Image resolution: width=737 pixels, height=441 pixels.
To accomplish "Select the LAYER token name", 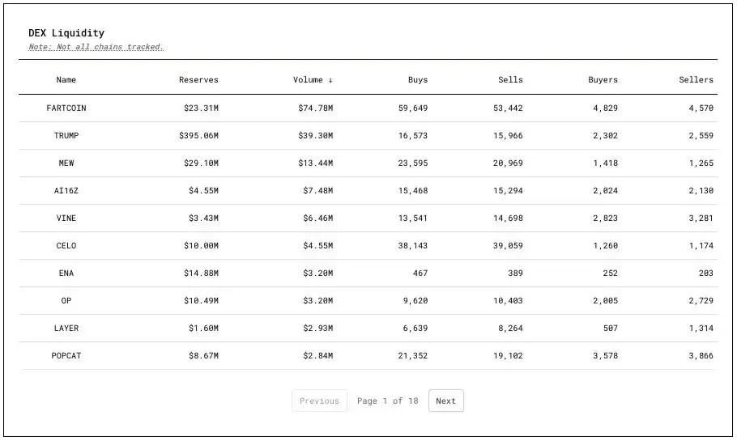I will tap(66, 329).
